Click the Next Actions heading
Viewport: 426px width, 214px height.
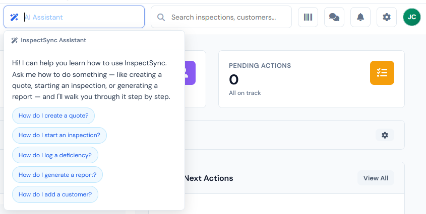[209, 178]
